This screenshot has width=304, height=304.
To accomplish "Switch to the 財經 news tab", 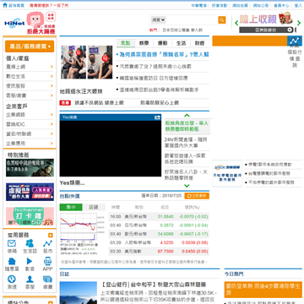I will coord(199,43).
